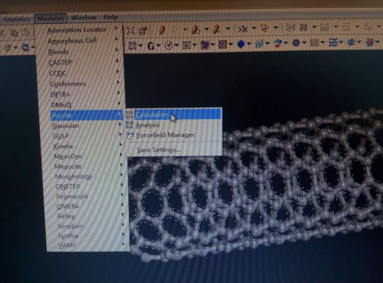Click the Gaussian G module icon
The height and width of the screenshot is (283, 383).
[x=151, y=45]
